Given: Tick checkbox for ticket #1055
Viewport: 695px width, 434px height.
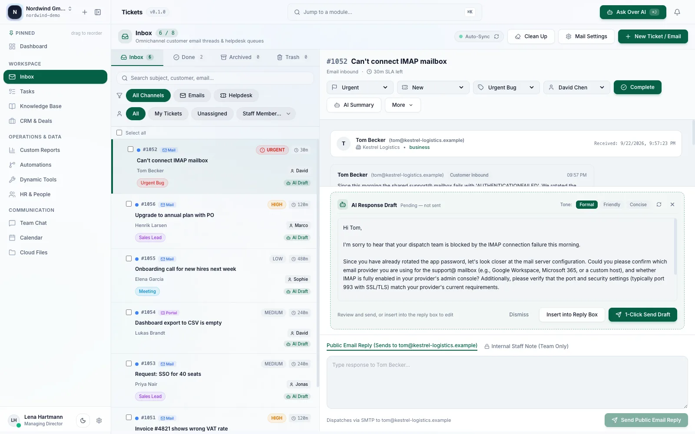Looking at the screenshot, I should (129, 259).
